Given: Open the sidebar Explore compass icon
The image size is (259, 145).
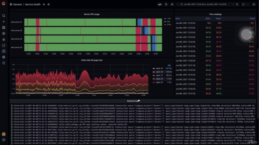Looking at the screenshot, I should point(4,33).
